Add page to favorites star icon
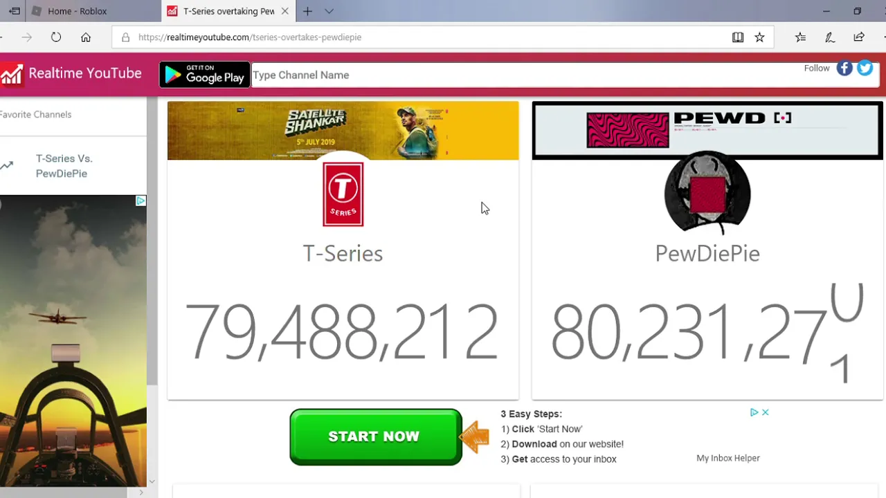The height and width of the screenshot is (498, 886). click(x=759, y=37)
